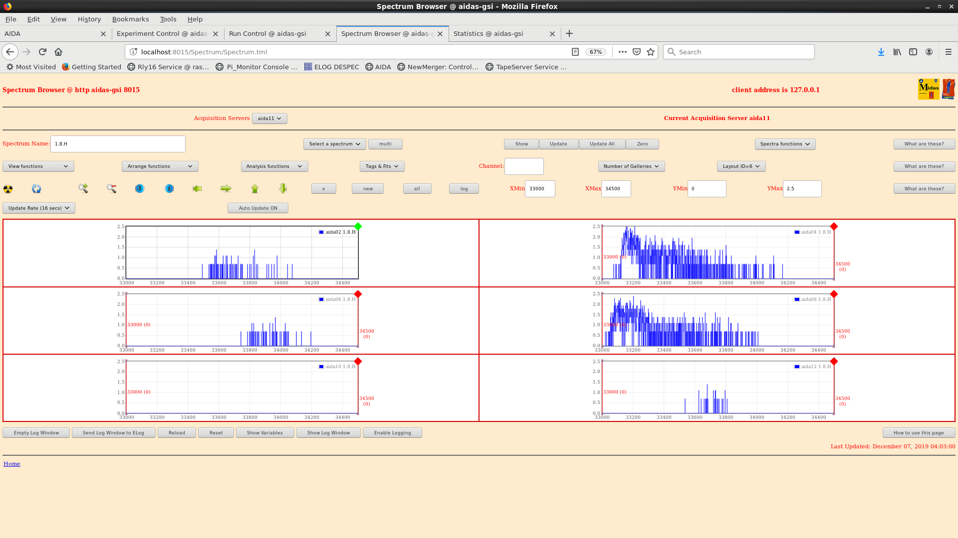
Task: Click the red diamond marker on aida08 plot
Action: coord(834,294)
